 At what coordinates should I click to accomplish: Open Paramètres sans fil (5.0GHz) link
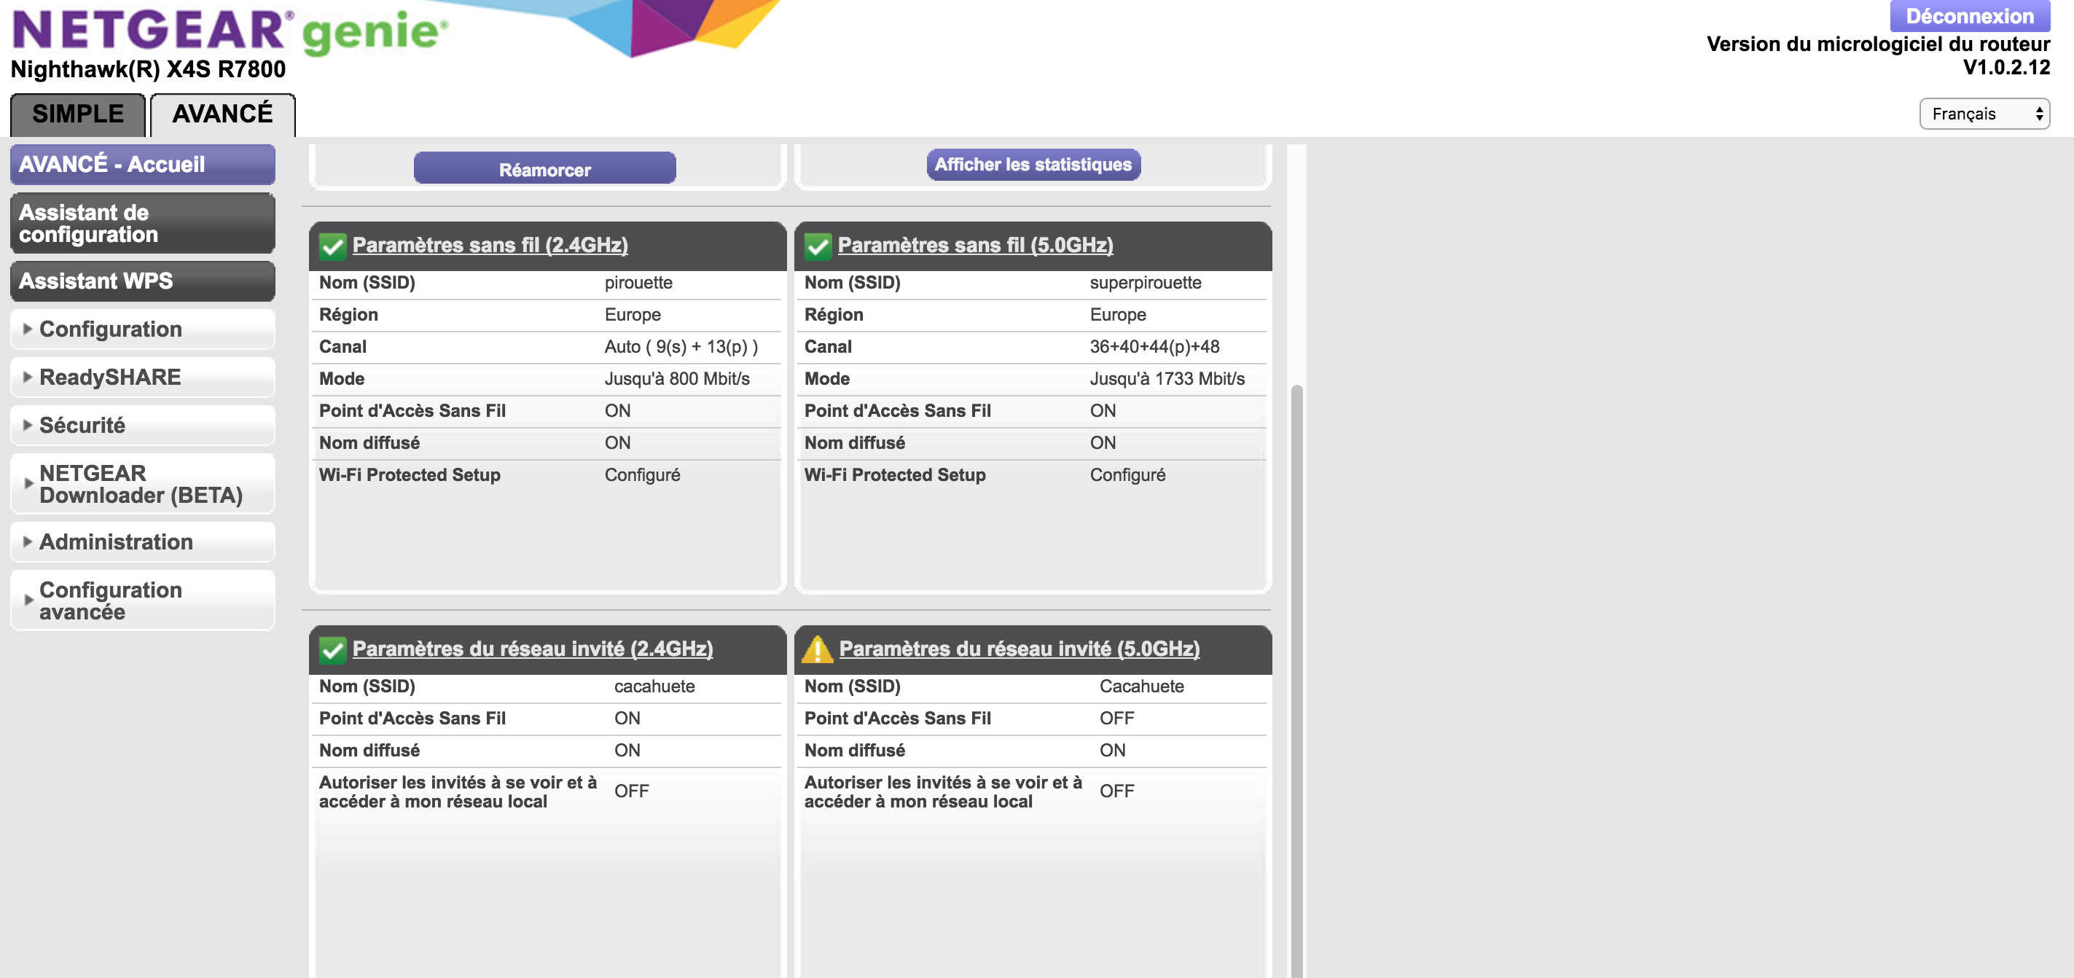975,245
